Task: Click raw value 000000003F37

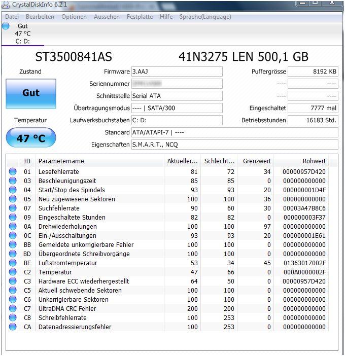Action: coord(304,217)
